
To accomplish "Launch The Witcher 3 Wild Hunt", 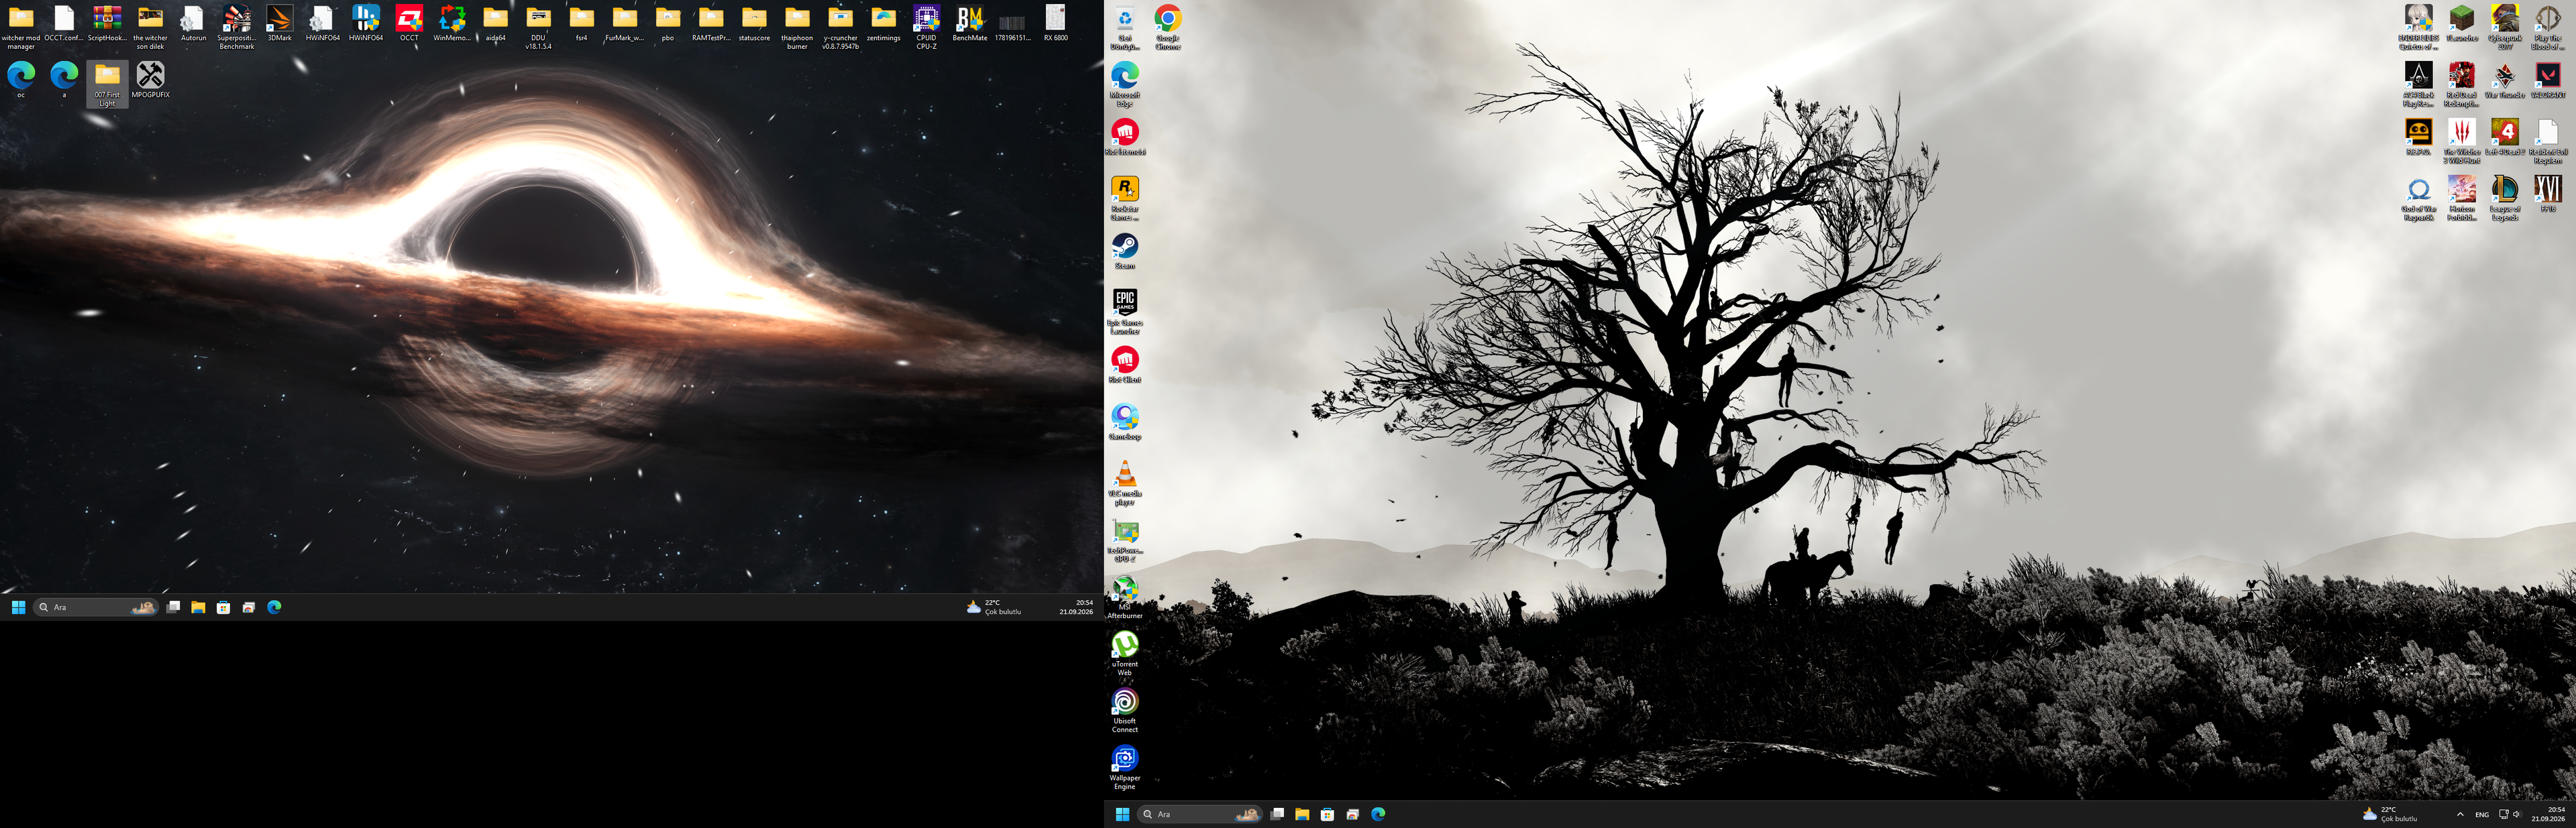I will pos(2462,141).
